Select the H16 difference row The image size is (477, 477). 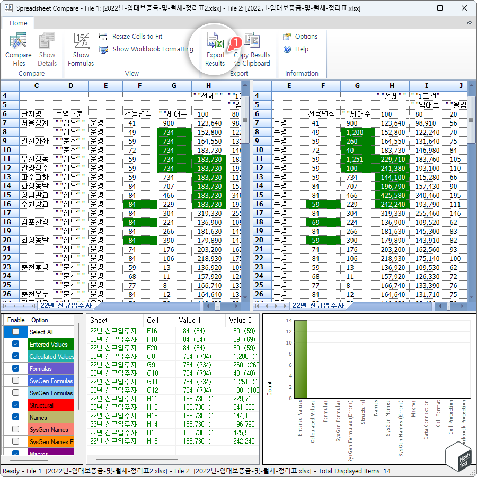click(x=173, y=441)
